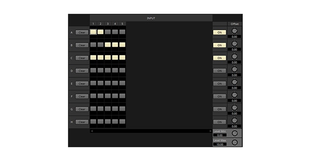Viewport: 311px width, 161px height.
Task: Click the Offset knob for row A
Action: [235, 30]
